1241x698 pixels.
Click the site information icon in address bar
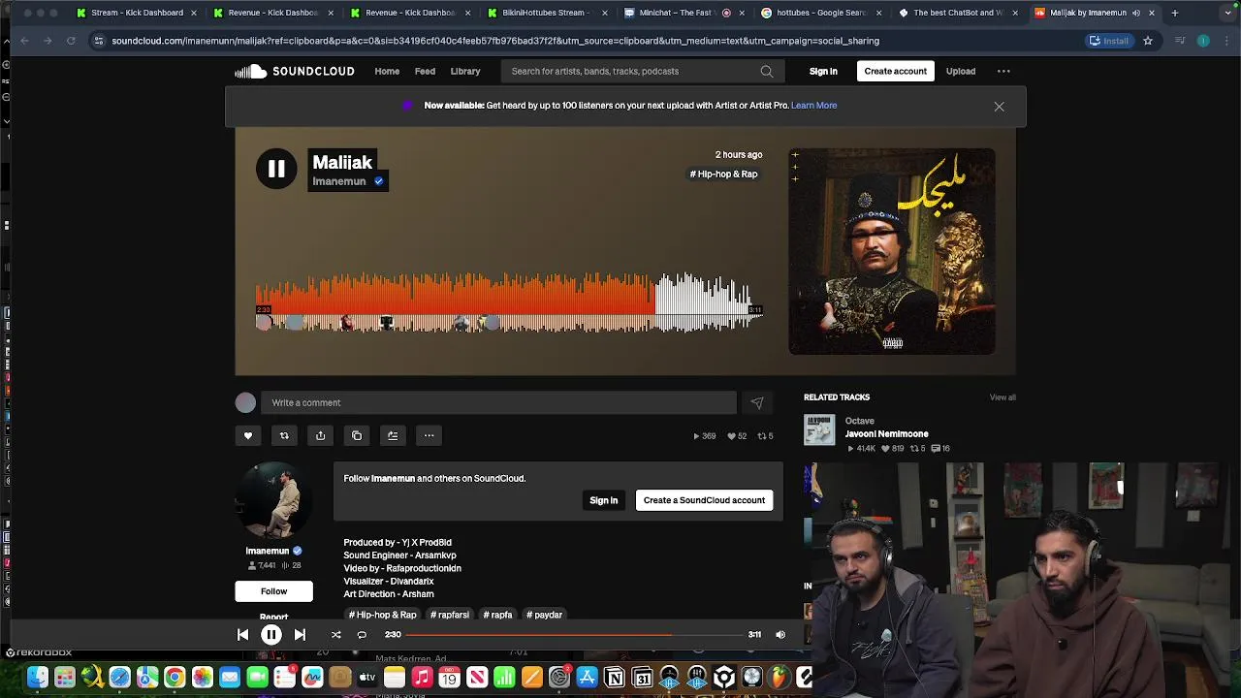pos(98,41)
